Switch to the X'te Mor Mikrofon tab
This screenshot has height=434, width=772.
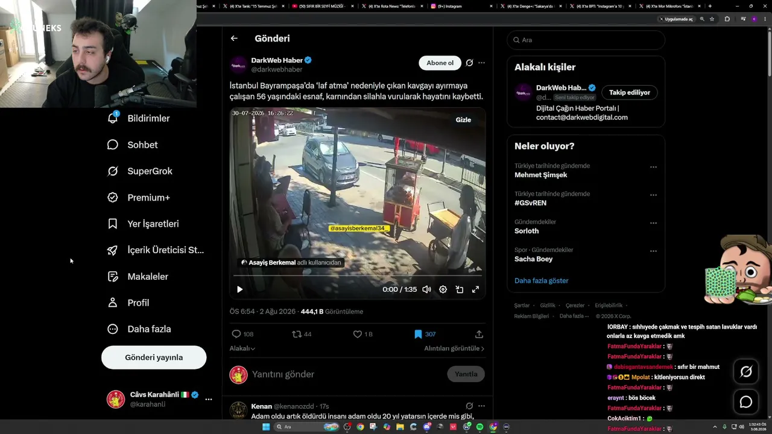pos(670,6)
